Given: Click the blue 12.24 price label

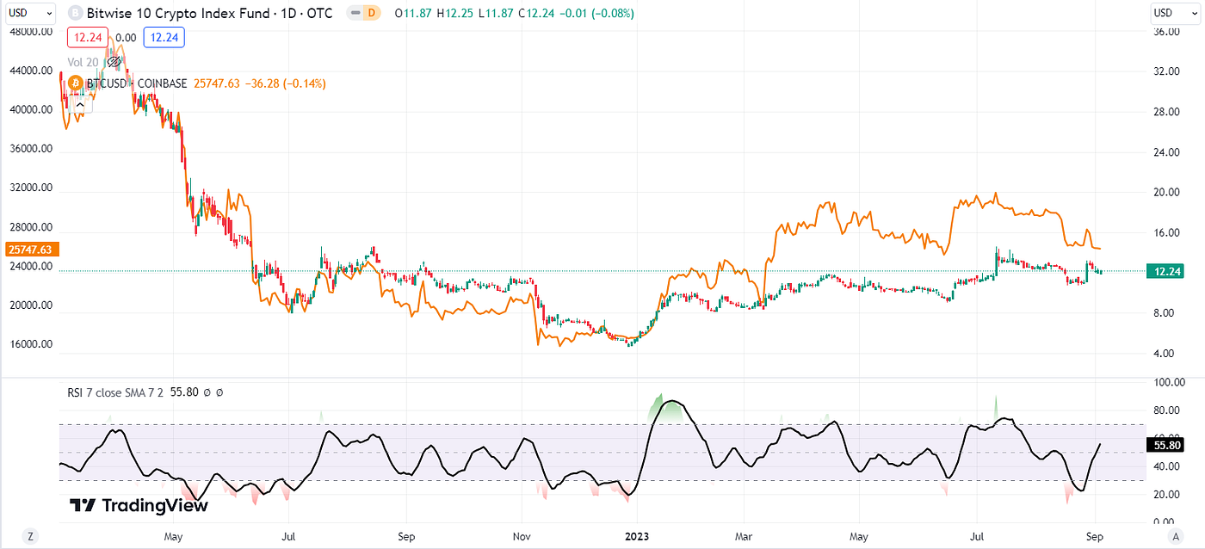Looking at the screenshot, I should (x=164, y=38).
